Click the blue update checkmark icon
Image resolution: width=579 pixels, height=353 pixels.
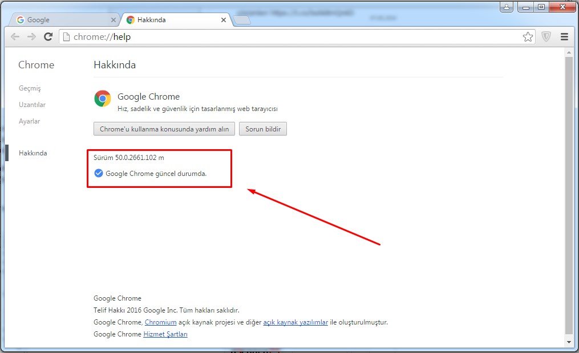coord(99,173)
